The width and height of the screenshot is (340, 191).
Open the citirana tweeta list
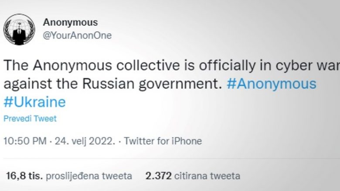(x=207, y=176)
